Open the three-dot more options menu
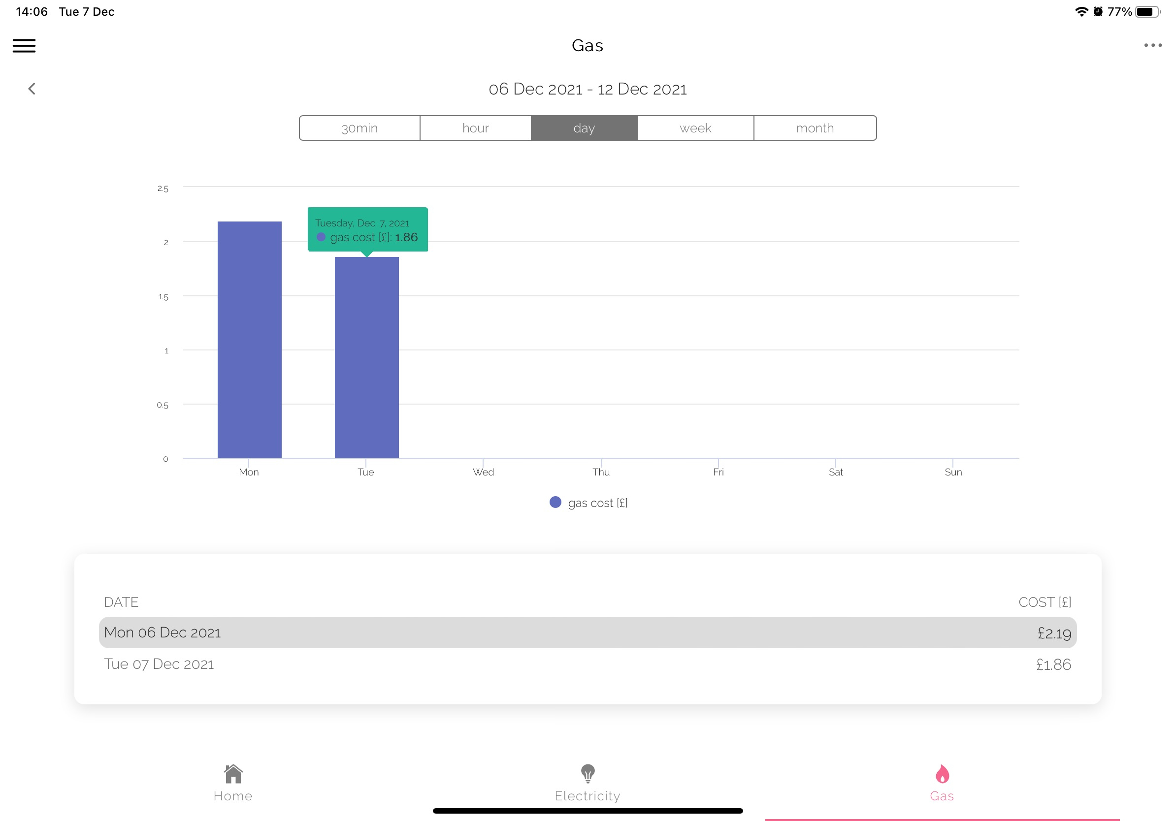The width and height of the screenshot is (1176, 821). tap(1152, 45)
